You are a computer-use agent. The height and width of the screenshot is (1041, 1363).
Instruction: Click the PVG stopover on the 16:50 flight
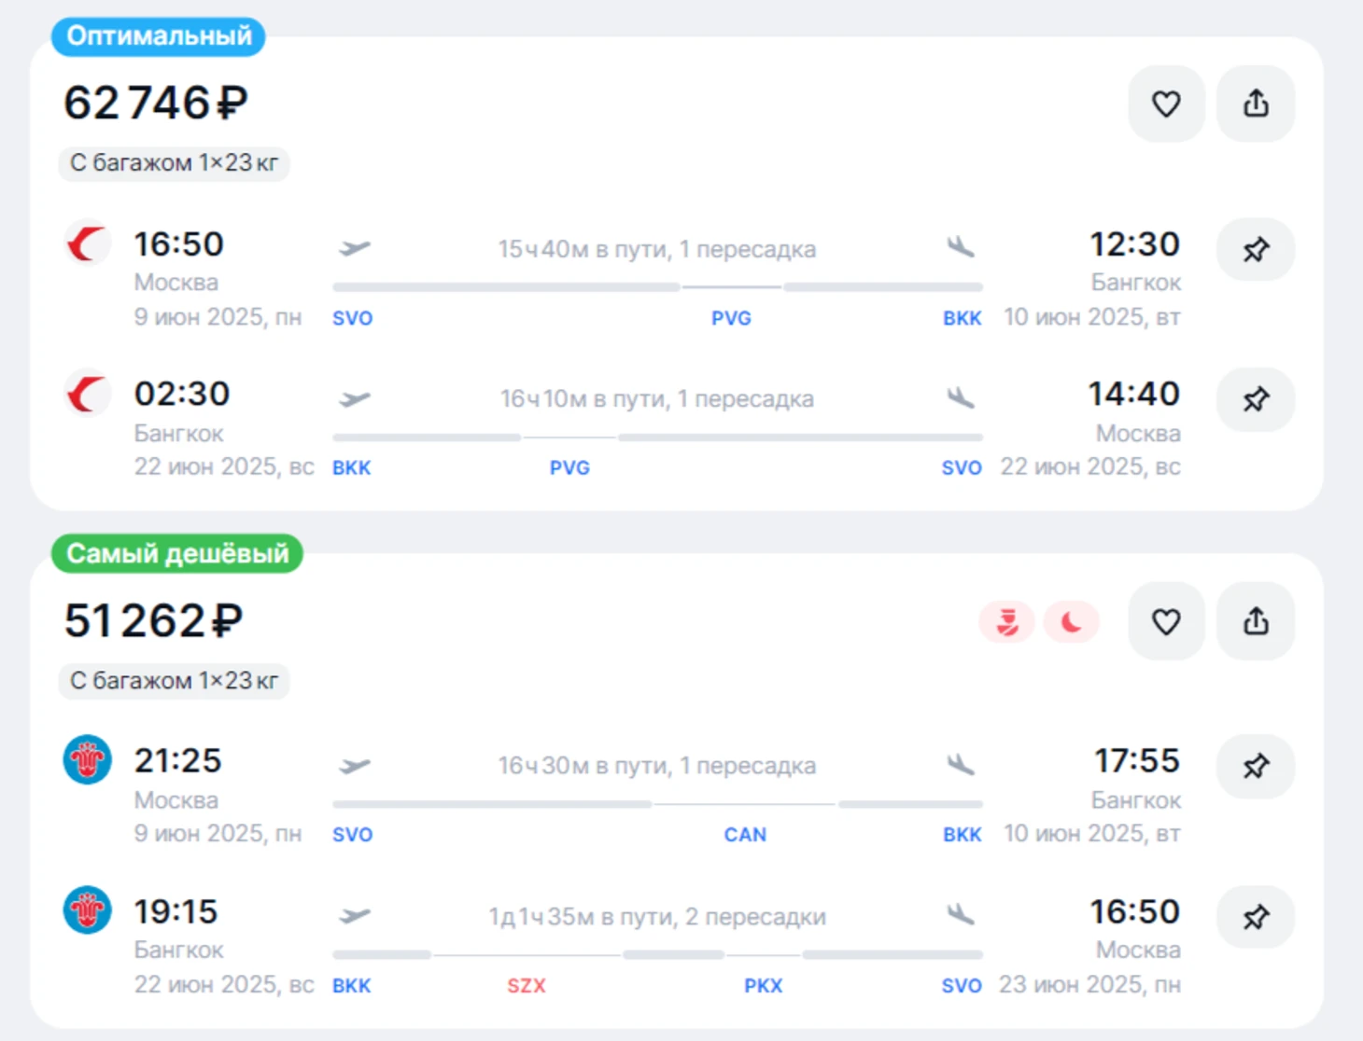pos(731,318)
